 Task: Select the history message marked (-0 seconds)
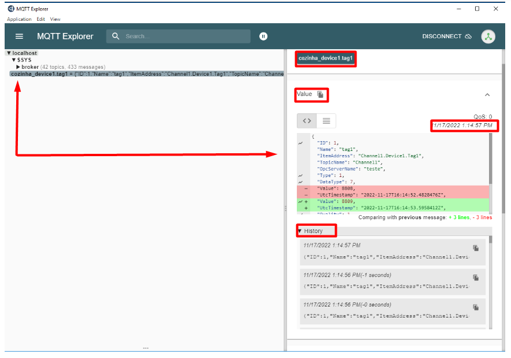pyautogui.click(x=393, y=311)
